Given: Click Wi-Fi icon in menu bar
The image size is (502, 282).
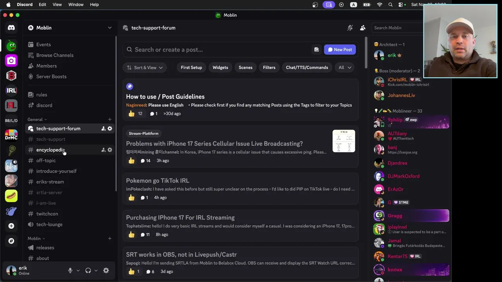Looking at the screenshot, I should 379,5.
